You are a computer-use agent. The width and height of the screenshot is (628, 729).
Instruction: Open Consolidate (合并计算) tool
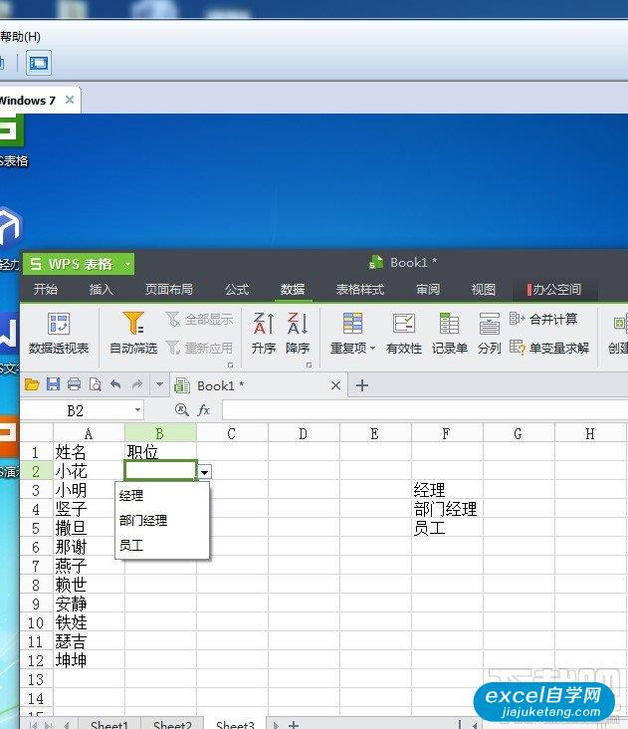click(x=543, y=319)
